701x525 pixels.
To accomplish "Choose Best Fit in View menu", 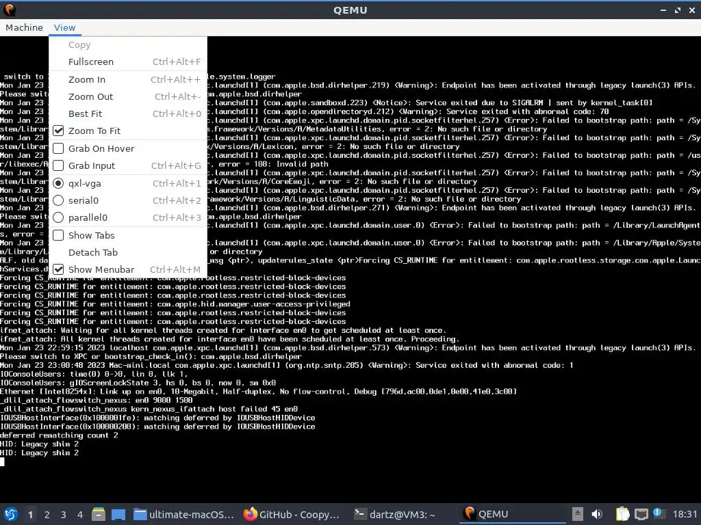I will 128,113.
